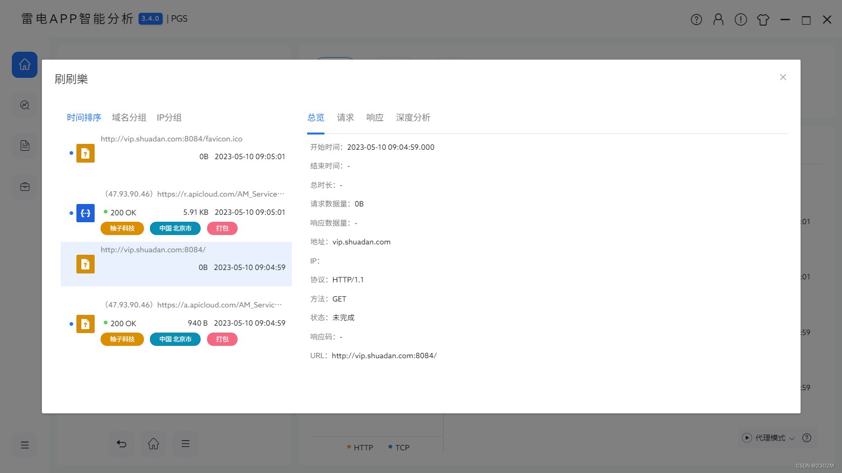Open the hamburger menu at the sidebar bottom
This screenshot has width=842, height=473.
point(25,445)
